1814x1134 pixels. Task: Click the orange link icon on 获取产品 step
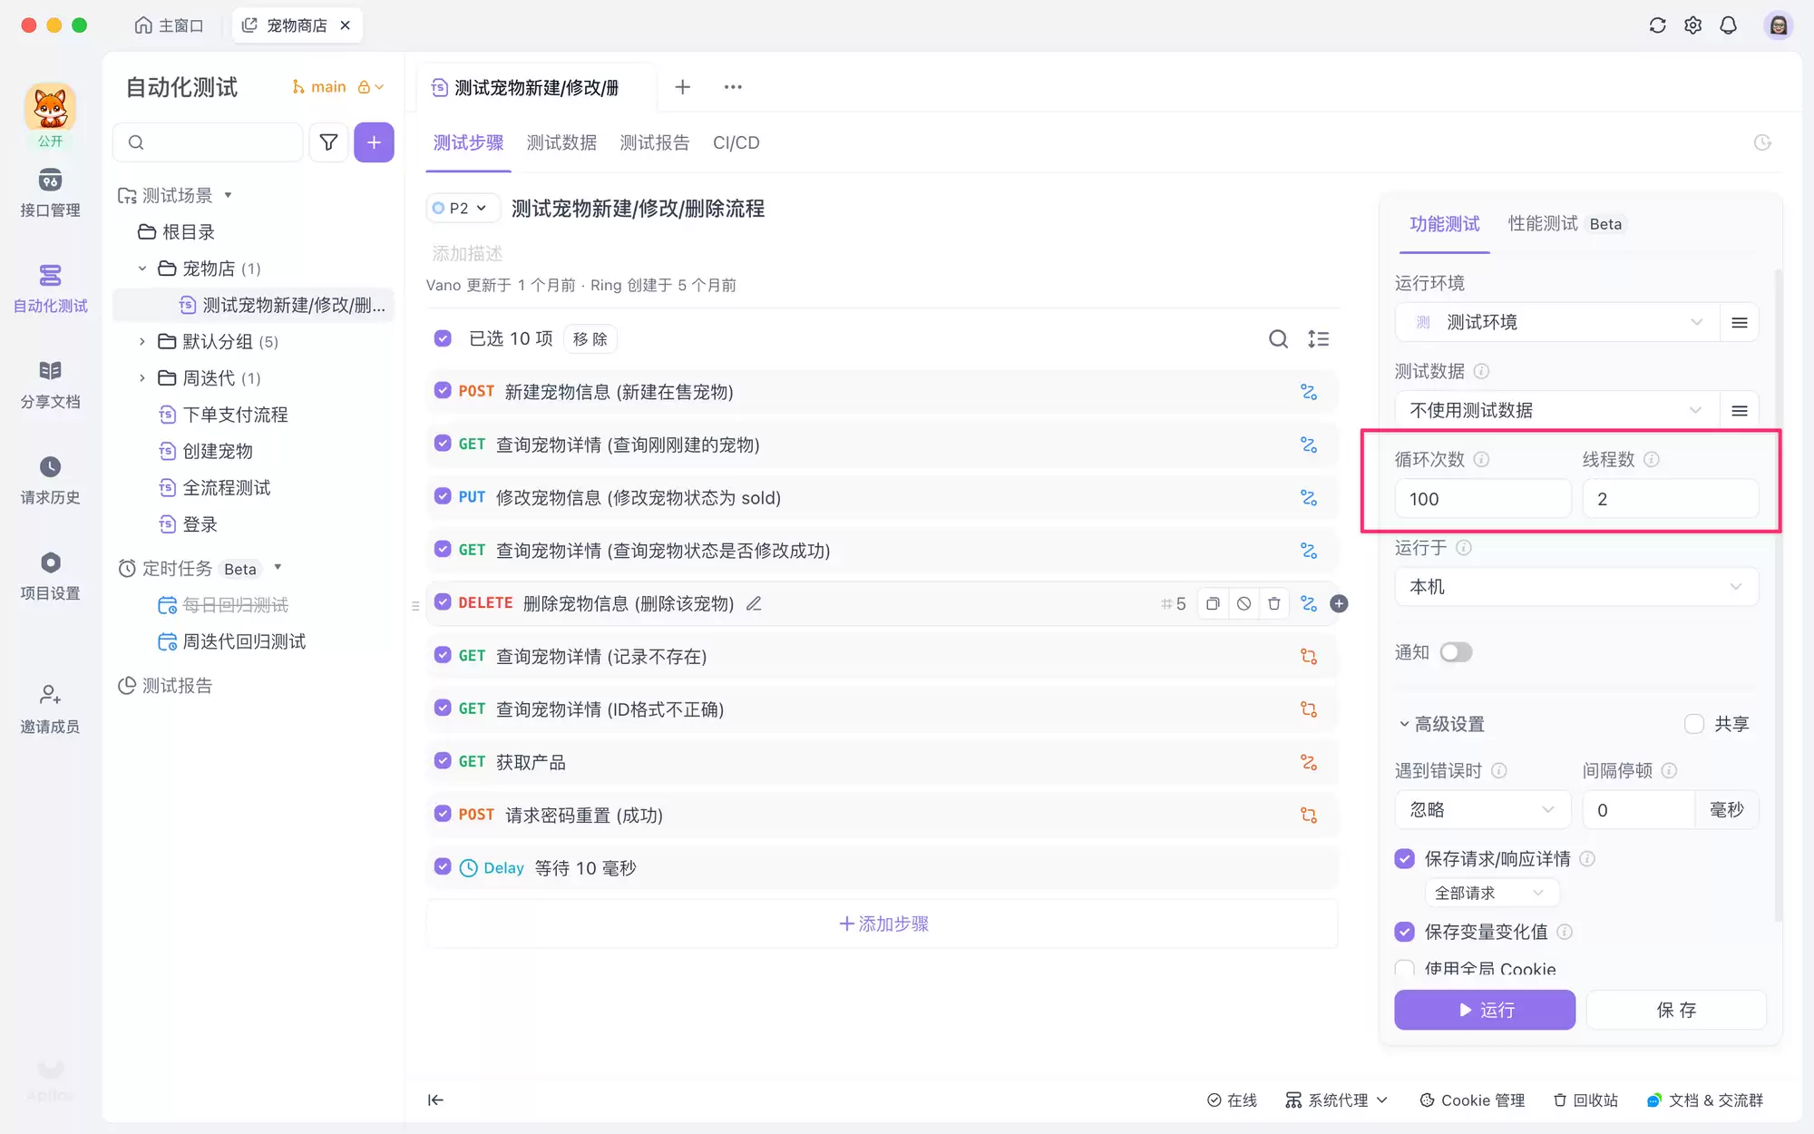pos(1308,762)
